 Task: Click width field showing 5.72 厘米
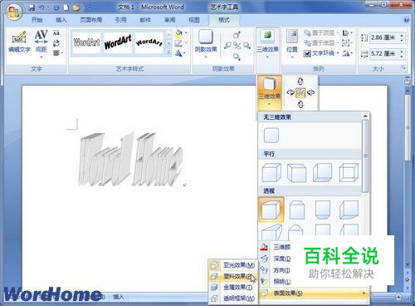[x=384, y=53]
